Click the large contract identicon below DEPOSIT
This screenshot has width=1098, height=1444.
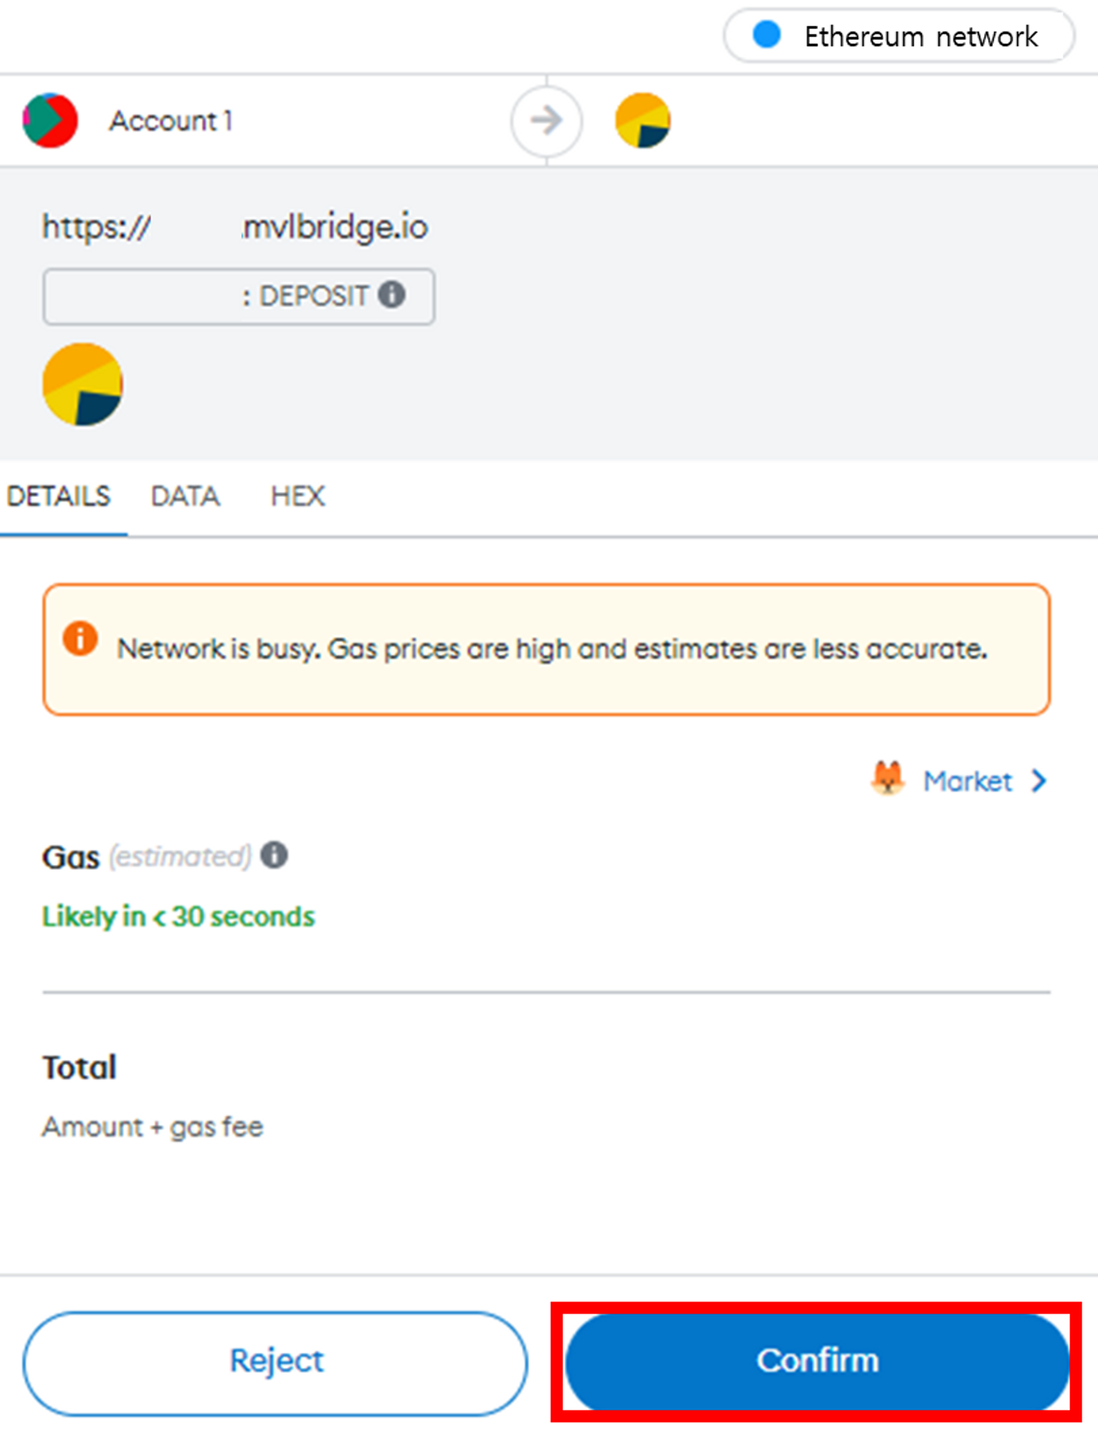(83, 384)
